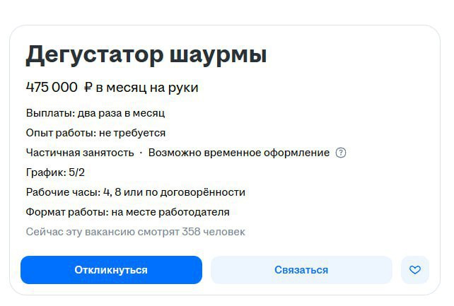Select the 475 000 salary amount

tap(52, 87)
